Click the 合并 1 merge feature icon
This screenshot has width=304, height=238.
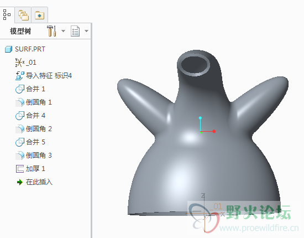[20, 89]
